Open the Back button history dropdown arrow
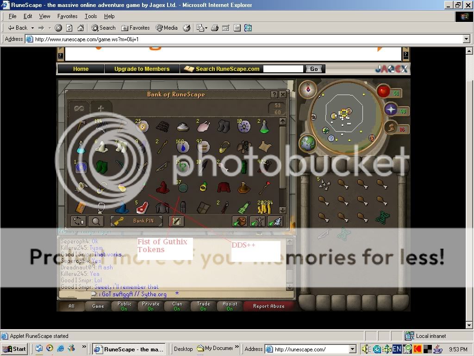Image resolution: width=474 pixels, height=356 pixels. click(32, 28)
